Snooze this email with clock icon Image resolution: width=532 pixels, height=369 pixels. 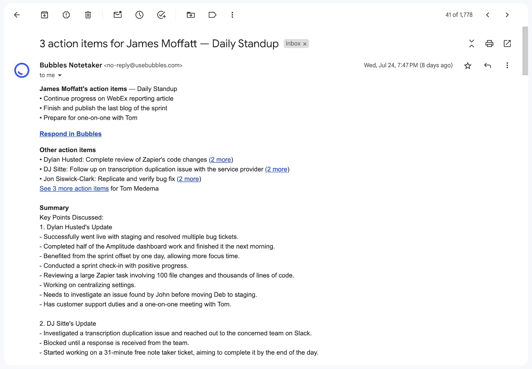click(139, 15)
